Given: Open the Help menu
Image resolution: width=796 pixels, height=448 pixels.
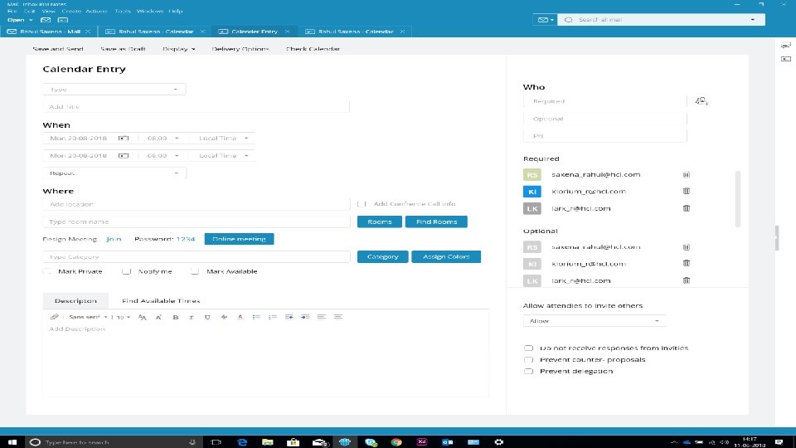Looking at the screenshot, I should pos(176,11).
